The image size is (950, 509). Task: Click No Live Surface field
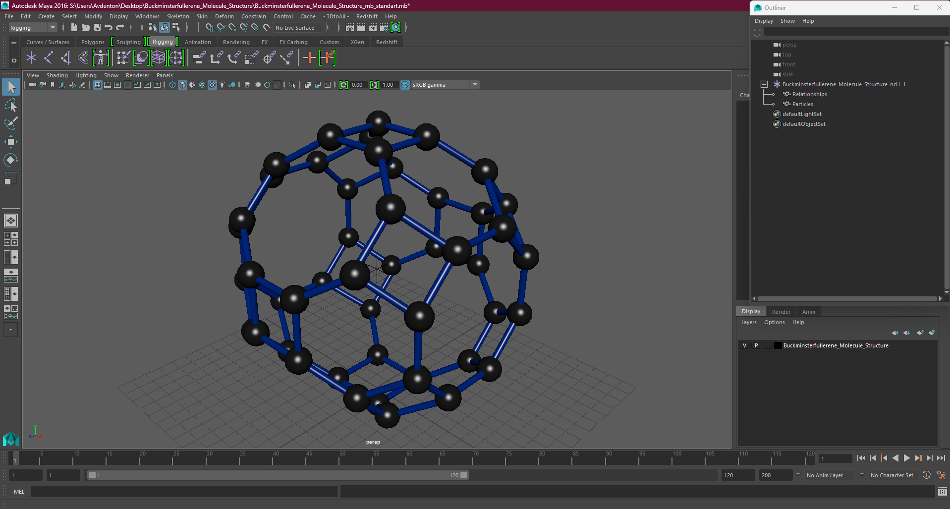(297, 28)
